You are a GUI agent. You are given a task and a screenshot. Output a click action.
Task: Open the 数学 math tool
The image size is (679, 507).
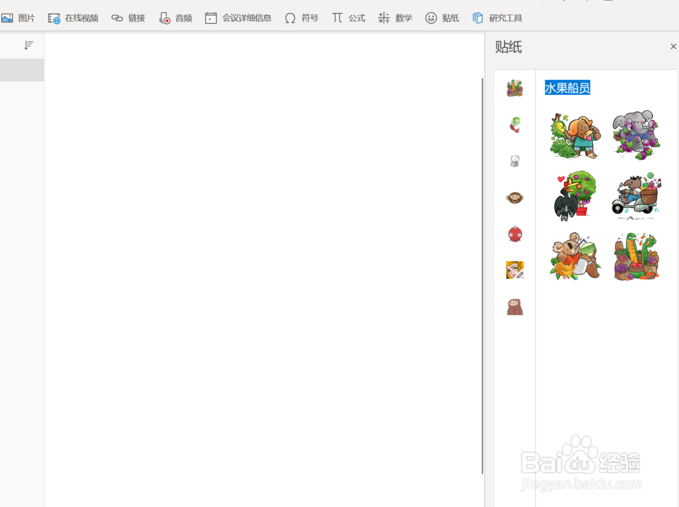[x=395, y=18]
